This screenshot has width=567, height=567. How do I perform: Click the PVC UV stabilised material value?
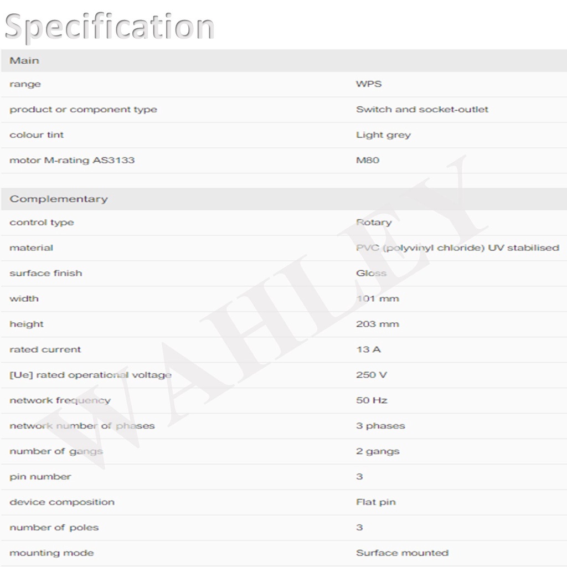coord(457,248)
